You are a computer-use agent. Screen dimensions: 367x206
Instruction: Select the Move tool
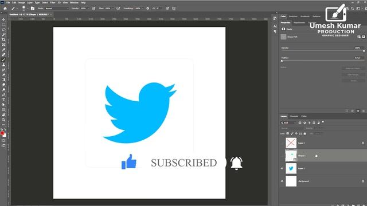[x=3, y=19]
